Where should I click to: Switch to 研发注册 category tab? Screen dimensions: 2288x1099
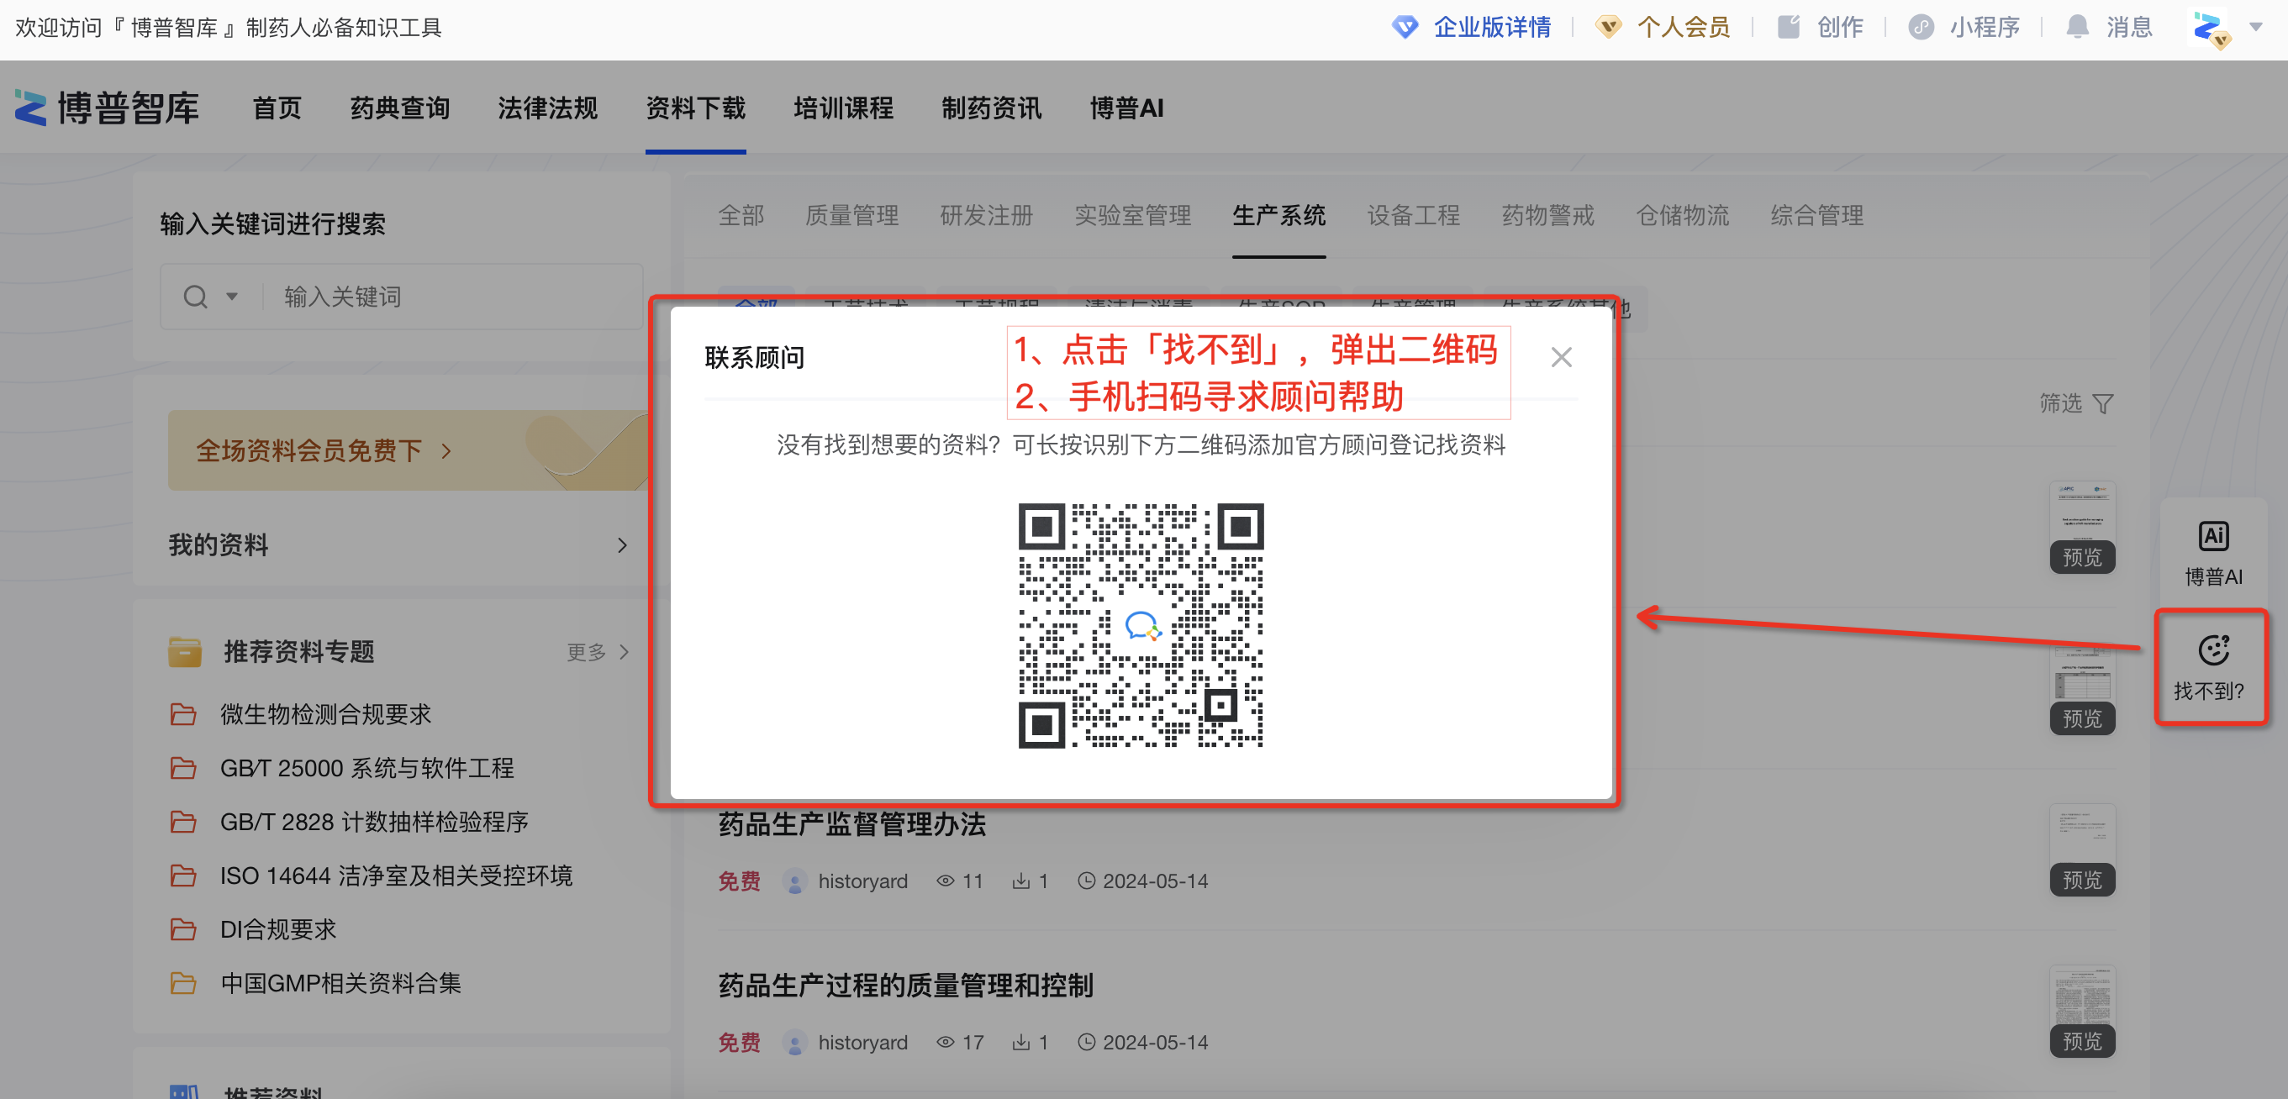[987, 215]
